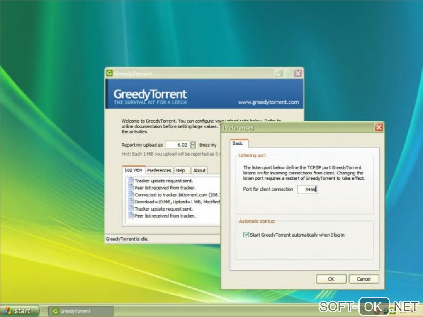The height and width of the screenshot is (317, 423).
Task: Open the Windows Start button
Action: [x=19, y=311]
